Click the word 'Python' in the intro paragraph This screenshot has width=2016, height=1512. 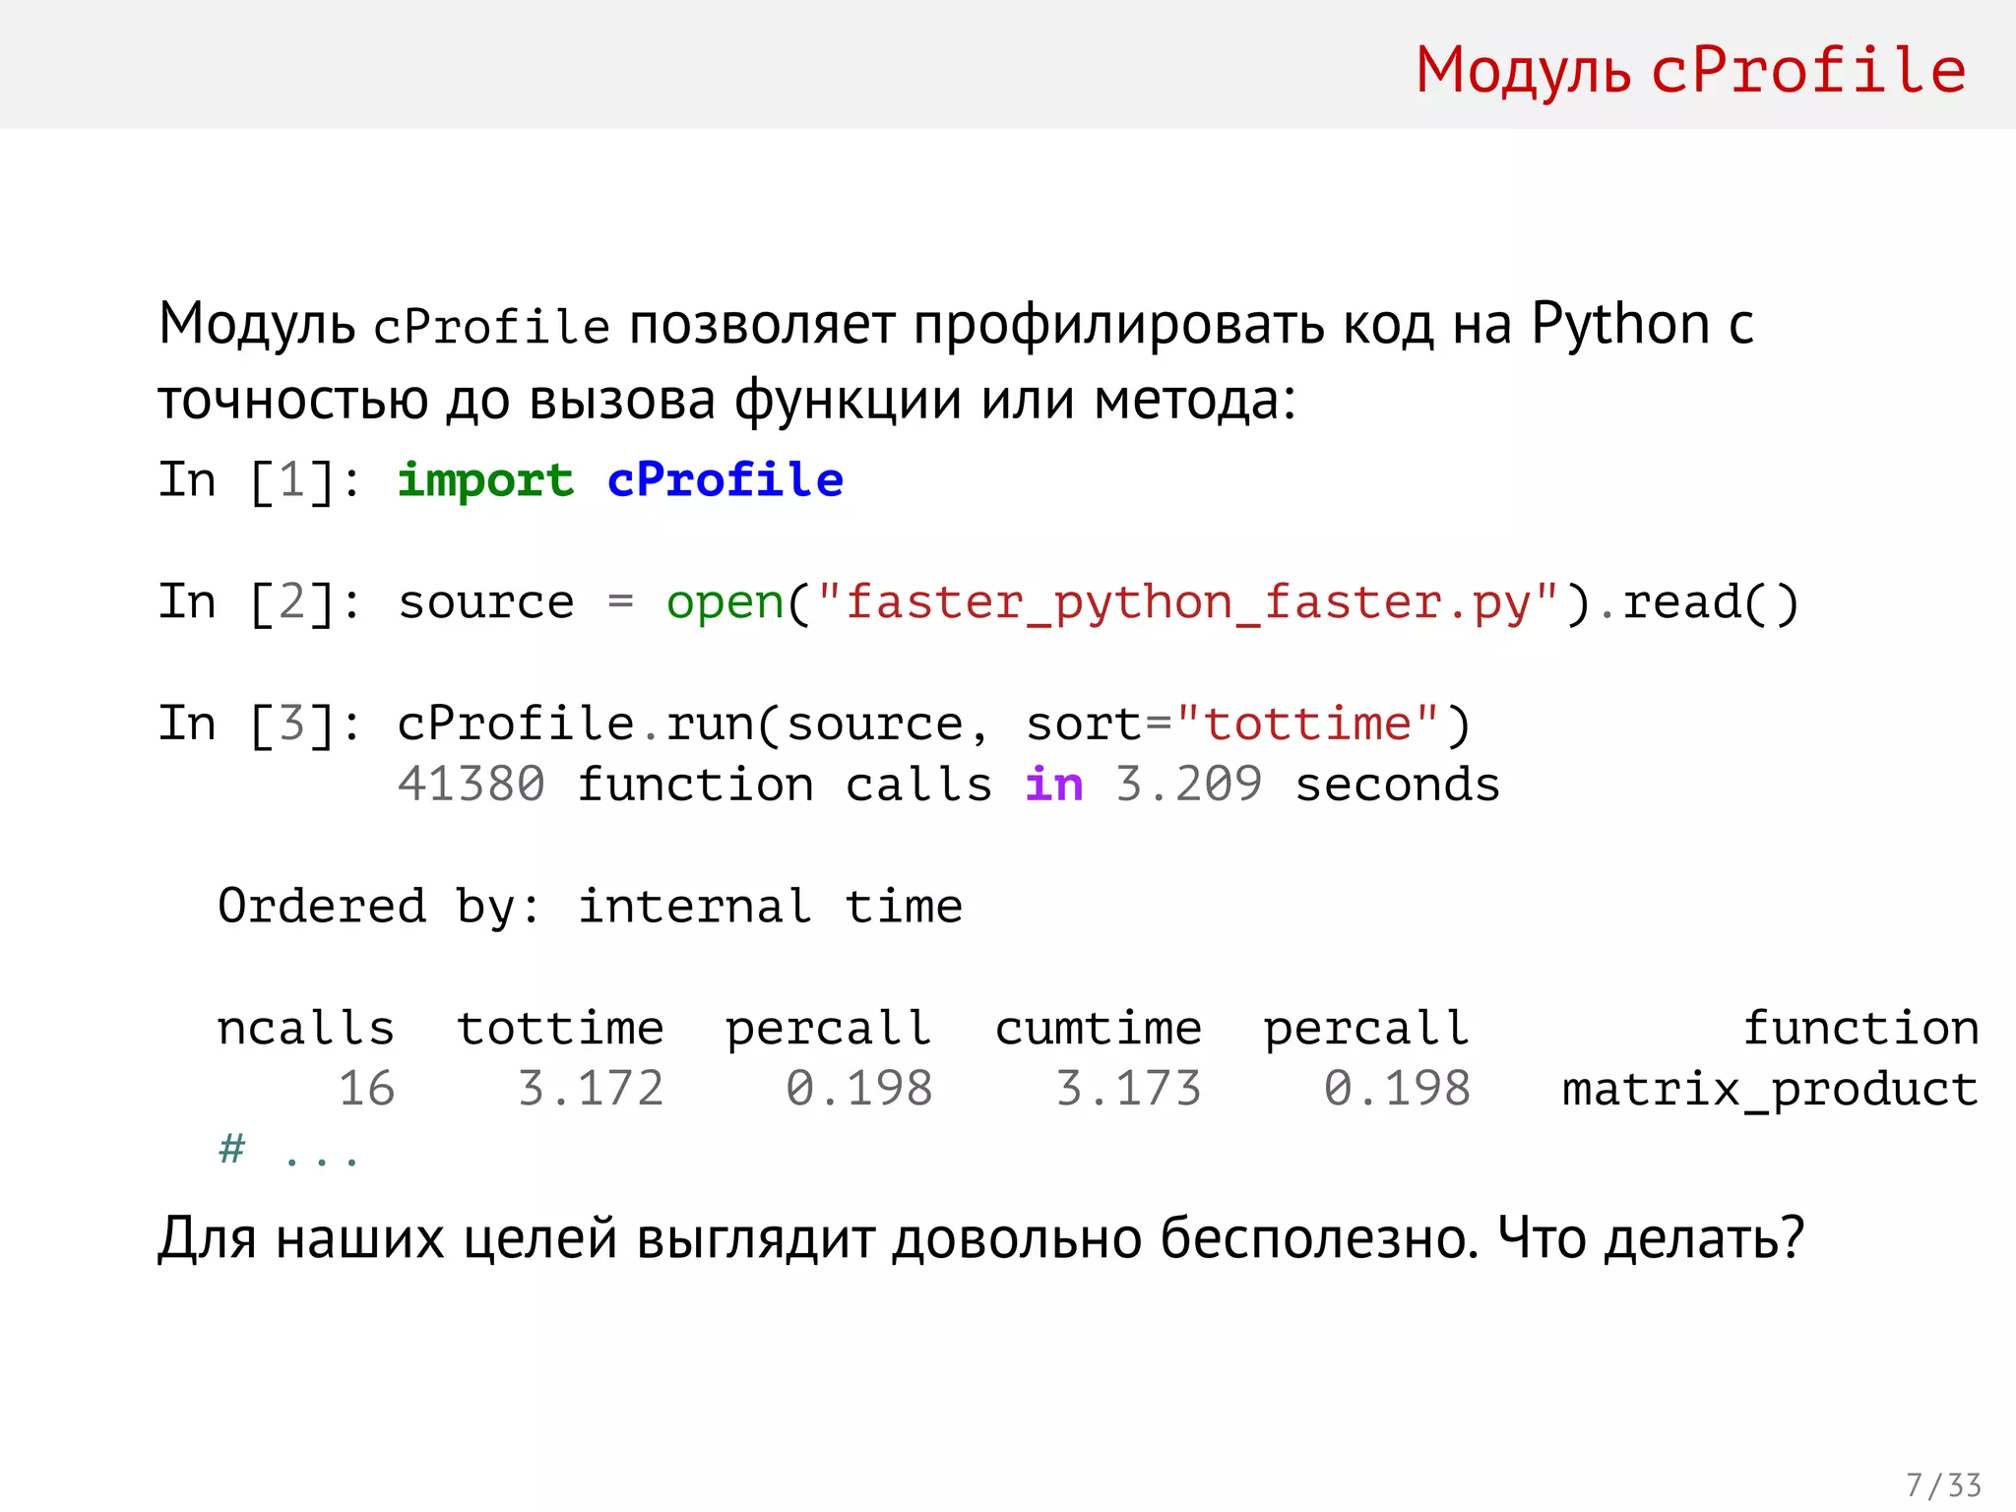[1621, 326]
